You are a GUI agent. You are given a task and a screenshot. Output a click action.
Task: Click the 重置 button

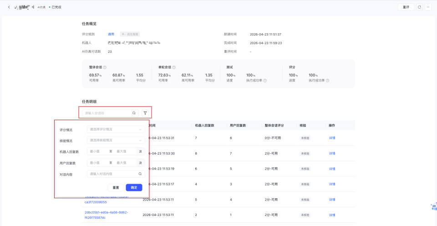point(116,188)
